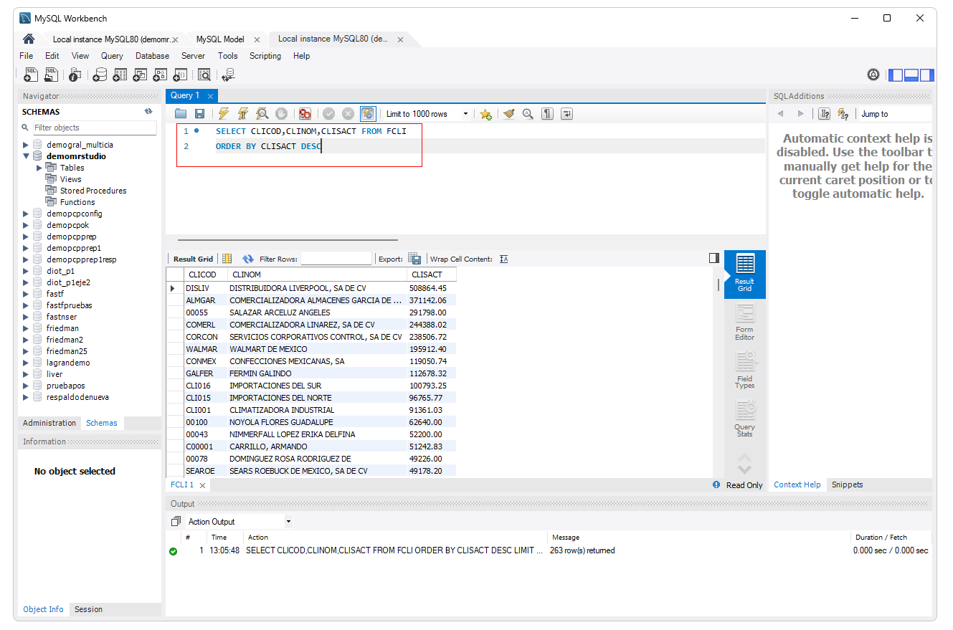Open the Workbench home screen icon
This screenshot has height=630, width=953.
pos(29,39)
